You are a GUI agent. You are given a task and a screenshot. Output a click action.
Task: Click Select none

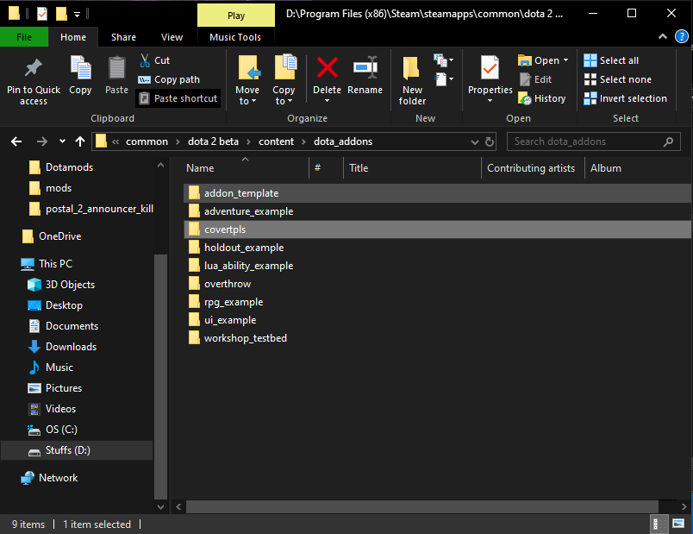coord(618,79)
